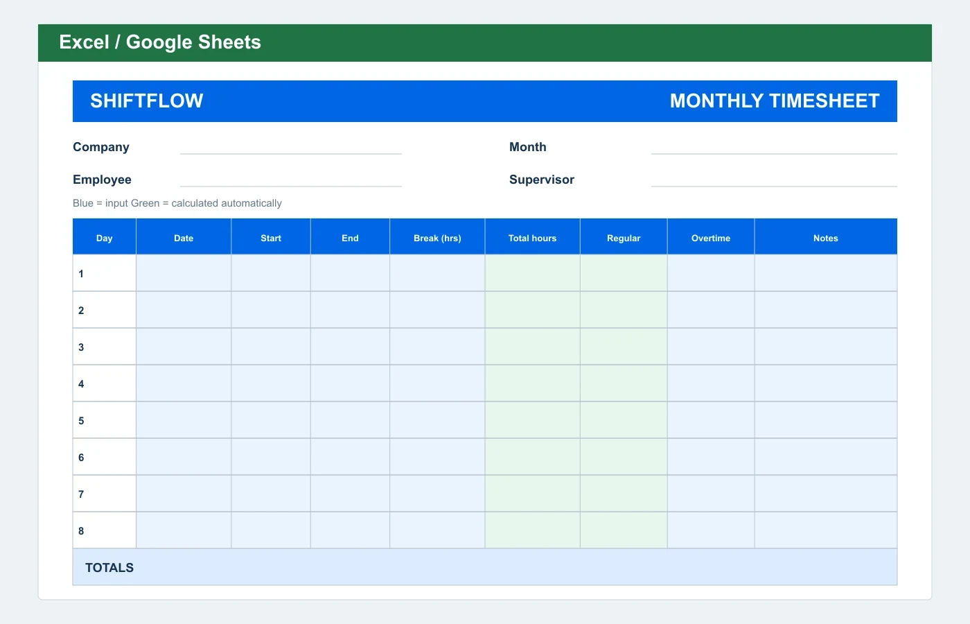Click the Month field label

click(x=528, y=147)
